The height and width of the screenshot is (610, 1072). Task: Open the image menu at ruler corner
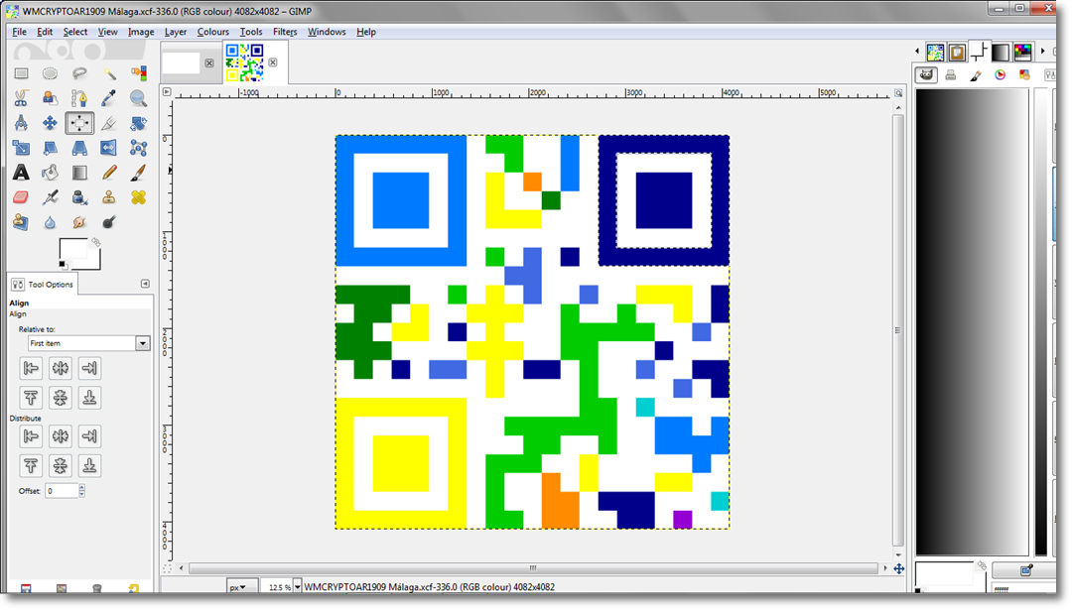167,91
